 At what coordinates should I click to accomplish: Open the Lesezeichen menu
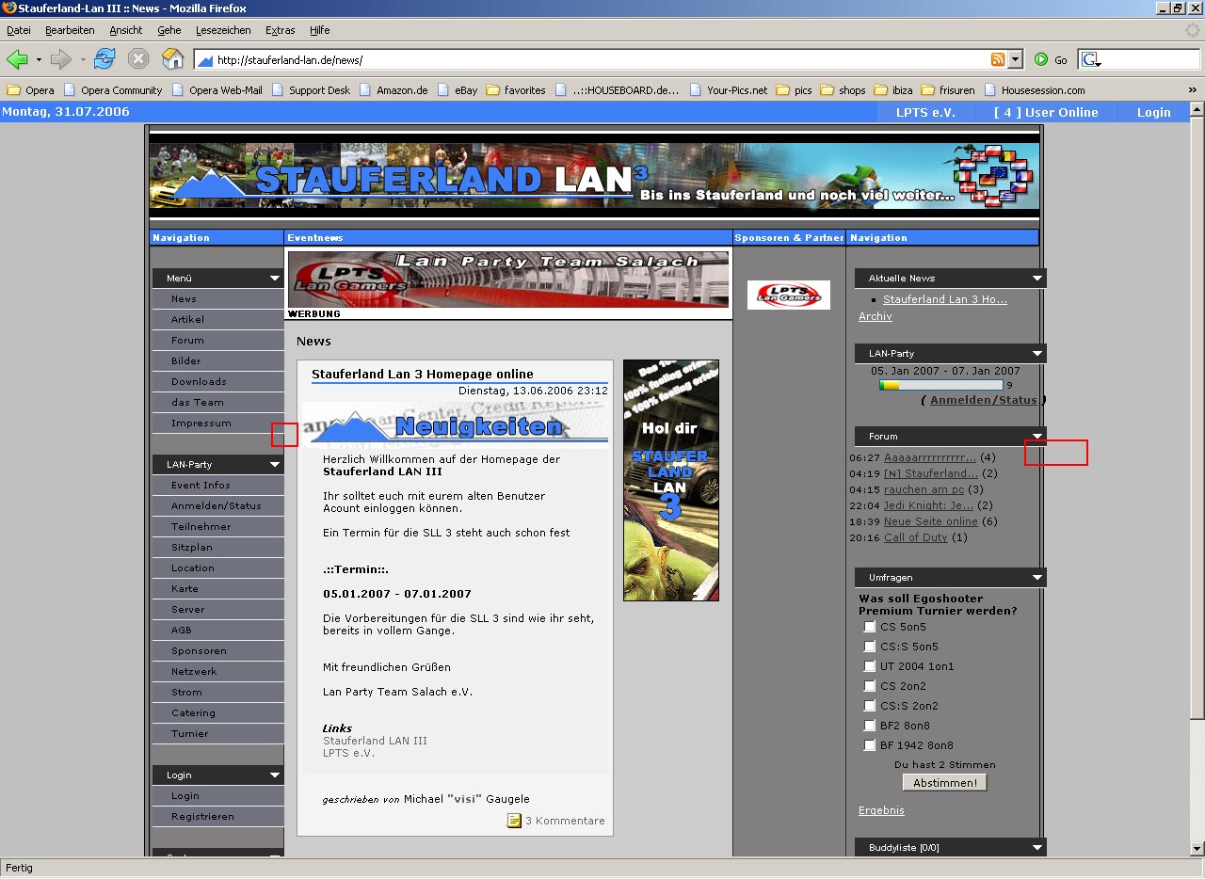(223, 30)
